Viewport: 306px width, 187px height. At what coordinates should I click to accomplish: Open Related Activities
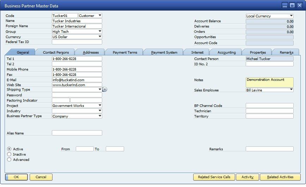(280, 177)
